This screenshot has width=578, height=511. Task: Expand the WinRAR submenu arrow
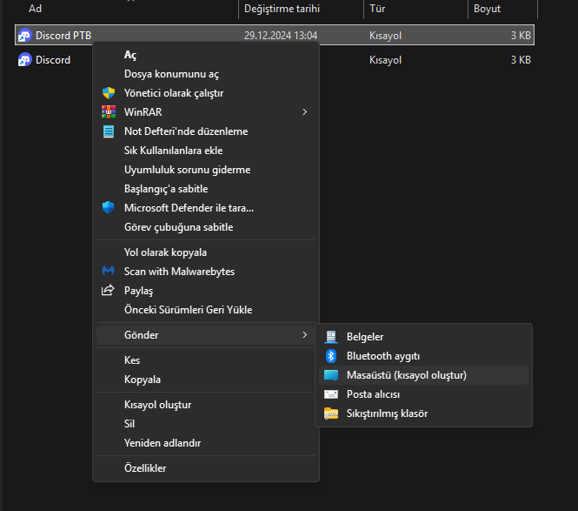tap(304, 112)
